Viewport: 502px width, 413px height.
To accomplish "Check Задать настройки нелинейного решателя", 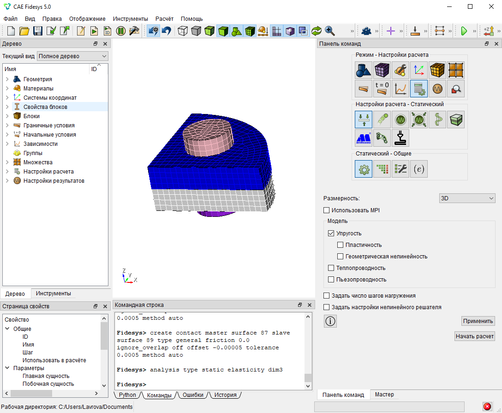I will pyautogui.click(x=327, y=307).
